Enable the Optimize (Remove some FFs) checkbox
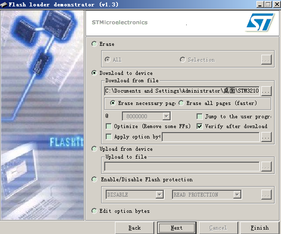Image resolution: width=281 pixels, height=234 pixels. [109, 126]
